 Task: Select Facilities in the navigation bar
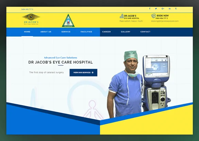click(86, 32)
